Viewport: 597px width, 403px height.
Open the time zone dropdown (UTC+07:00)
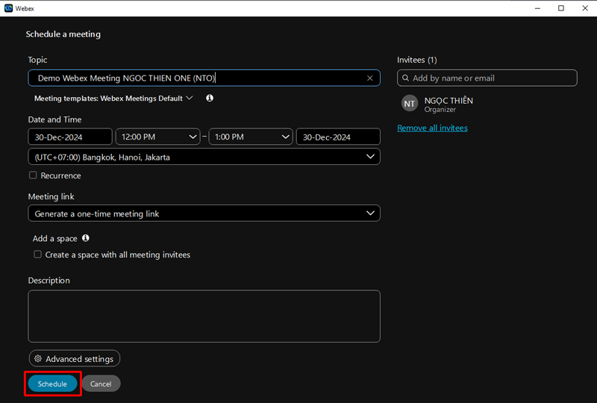tap(204, 157)
